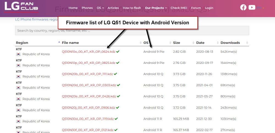Open the Check IMEI page

(x=179, y=8)
